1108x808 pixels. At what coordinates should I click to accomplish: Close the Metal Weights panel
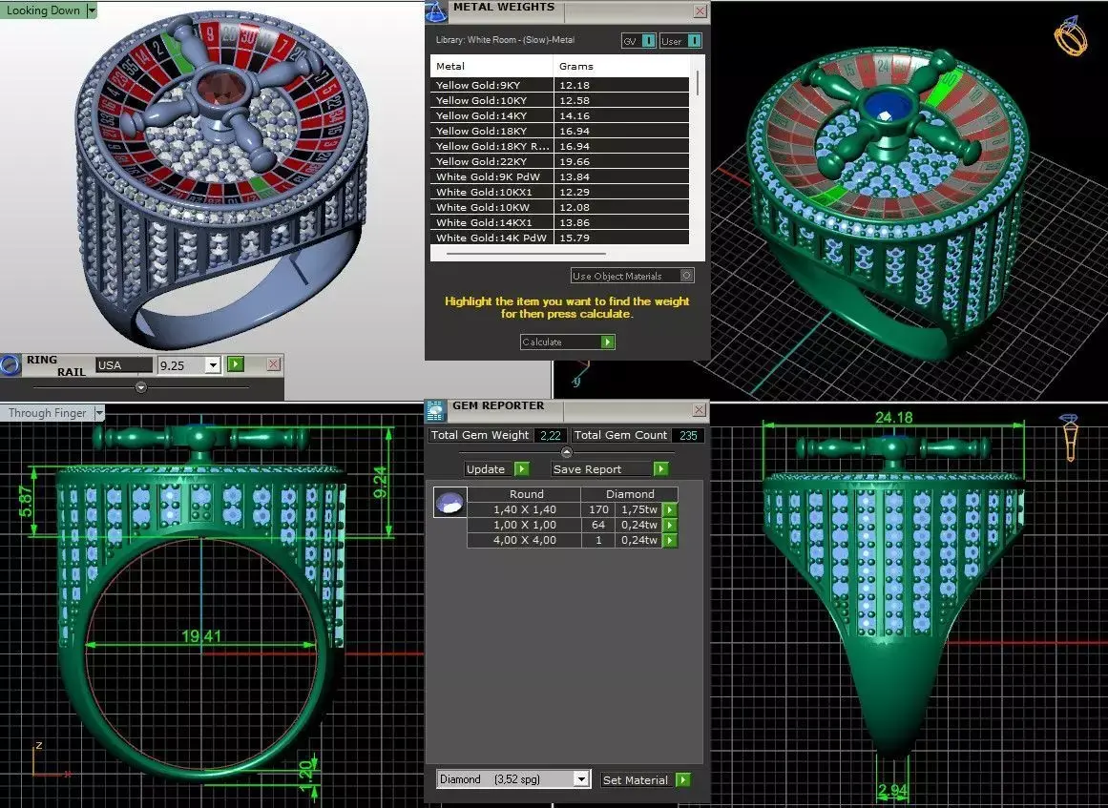coord(700,10)
